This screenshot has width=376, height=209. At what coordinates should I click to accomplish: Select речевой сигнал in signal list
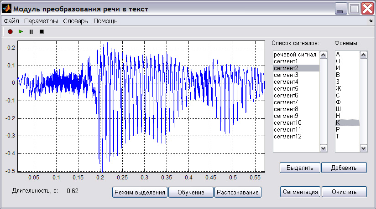point(297,55)
